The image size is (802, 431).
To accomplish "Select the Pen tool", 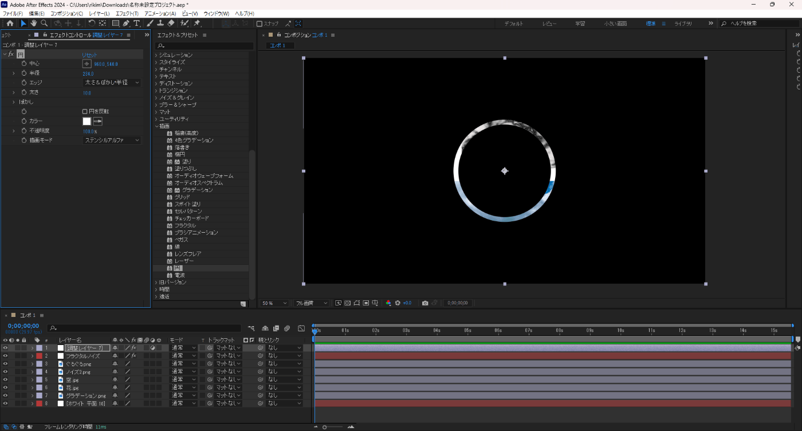I will coord(126,23).
